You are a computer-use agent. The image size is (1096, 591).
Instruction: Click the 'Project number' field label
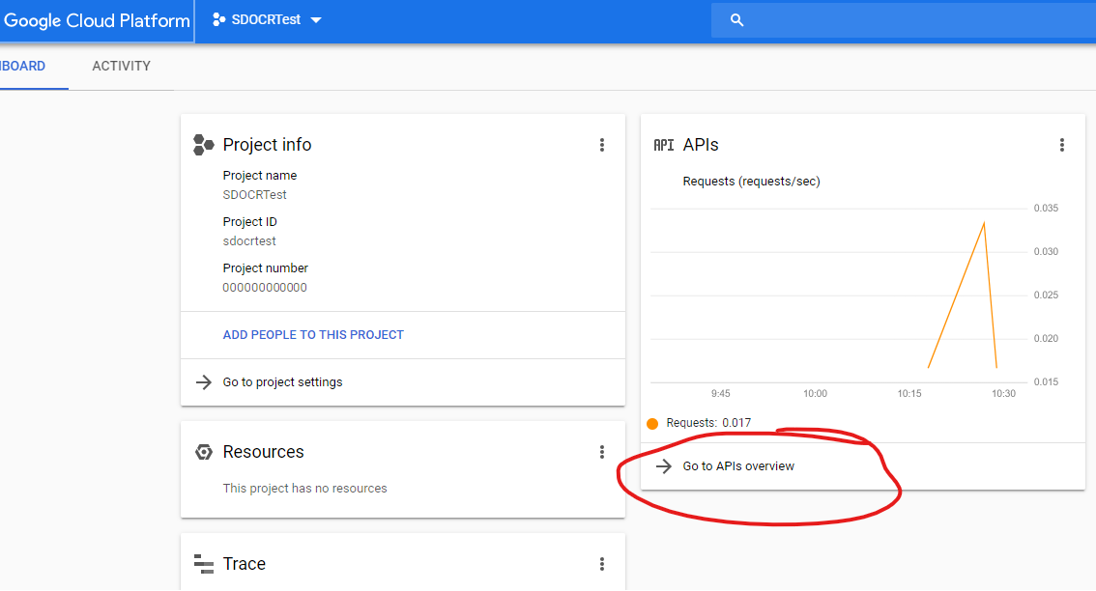point(265,268)
